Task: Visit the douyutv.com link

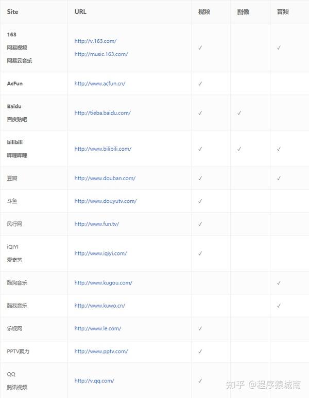Action: [106, 201]
